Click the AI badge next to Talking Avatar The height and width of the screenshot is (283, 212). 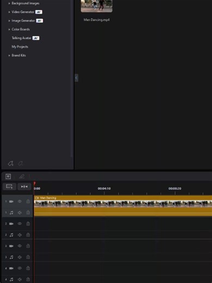[36, 38]
